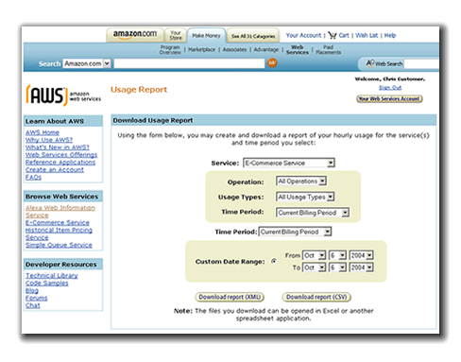Go to the amazon.com tab
This screenshot has width=461, height=362.
[135, 35]
